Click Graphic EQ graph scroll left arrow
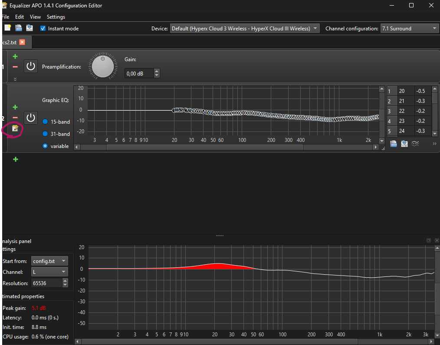The width and height of the screenshot is (440, 345). 77,147
